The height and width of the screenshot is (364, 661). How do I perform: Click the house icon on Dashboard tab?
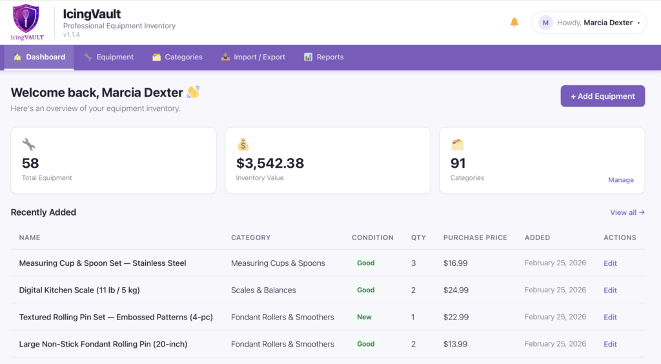[17, 57]
